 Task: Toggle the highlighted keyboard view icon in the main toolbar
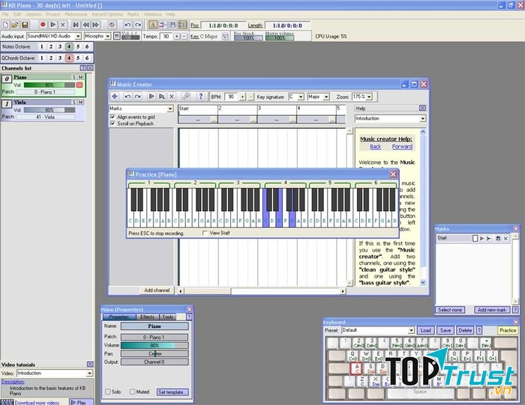(x=153, y=25)
